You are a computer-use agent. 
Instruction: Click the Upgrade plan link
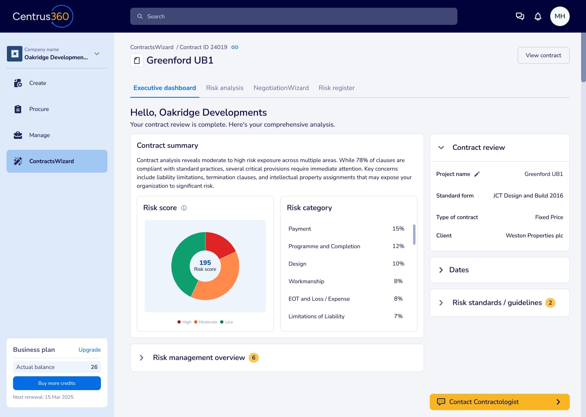(90, 350)
